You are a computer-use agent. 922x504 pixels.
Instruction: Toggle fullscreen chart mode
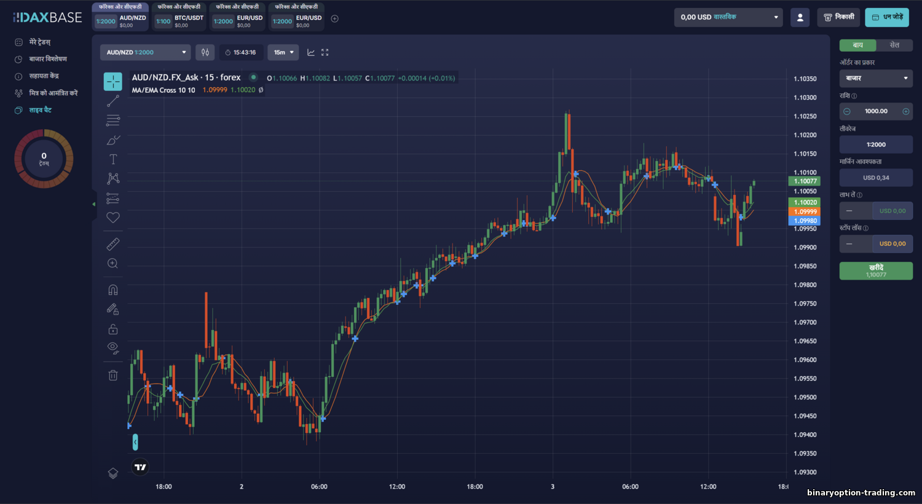click(x=325, y=52)
